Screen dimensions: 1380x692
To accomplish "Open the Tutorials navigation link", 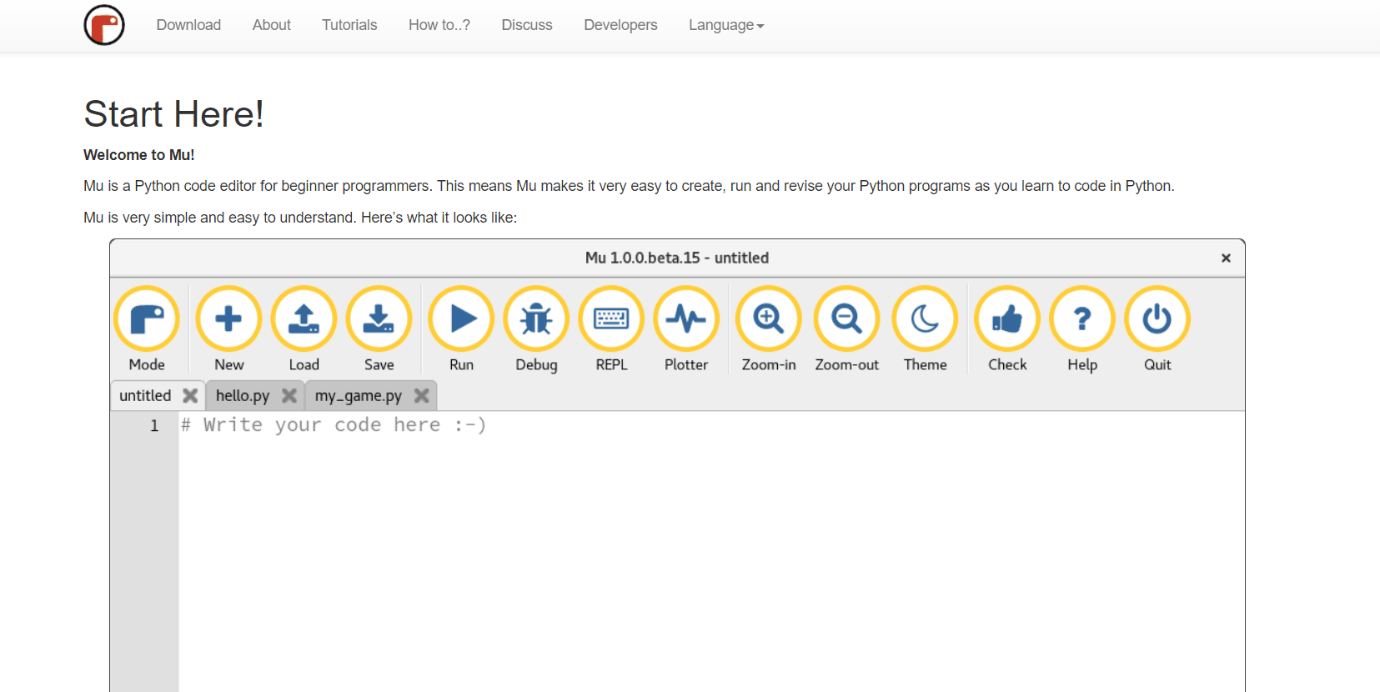I will [x=349, y=25].
